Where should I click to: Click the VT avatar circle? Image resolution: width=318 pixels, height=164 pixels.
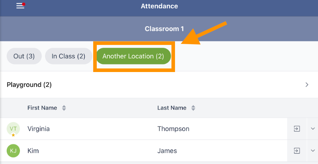13,129
